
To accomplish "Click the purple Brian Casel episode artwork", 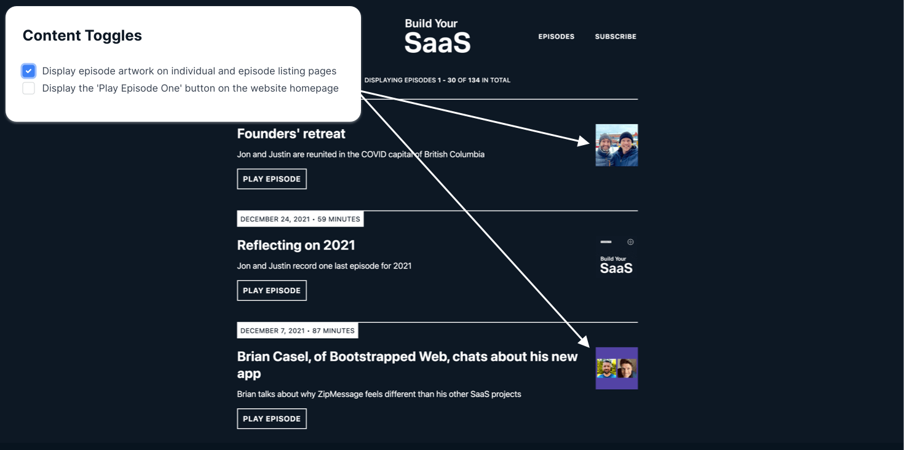I will point(616,368).
